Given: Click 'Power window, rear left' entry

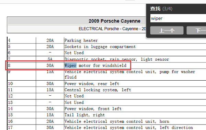Looking at the screenshot, I should (92, 84).
